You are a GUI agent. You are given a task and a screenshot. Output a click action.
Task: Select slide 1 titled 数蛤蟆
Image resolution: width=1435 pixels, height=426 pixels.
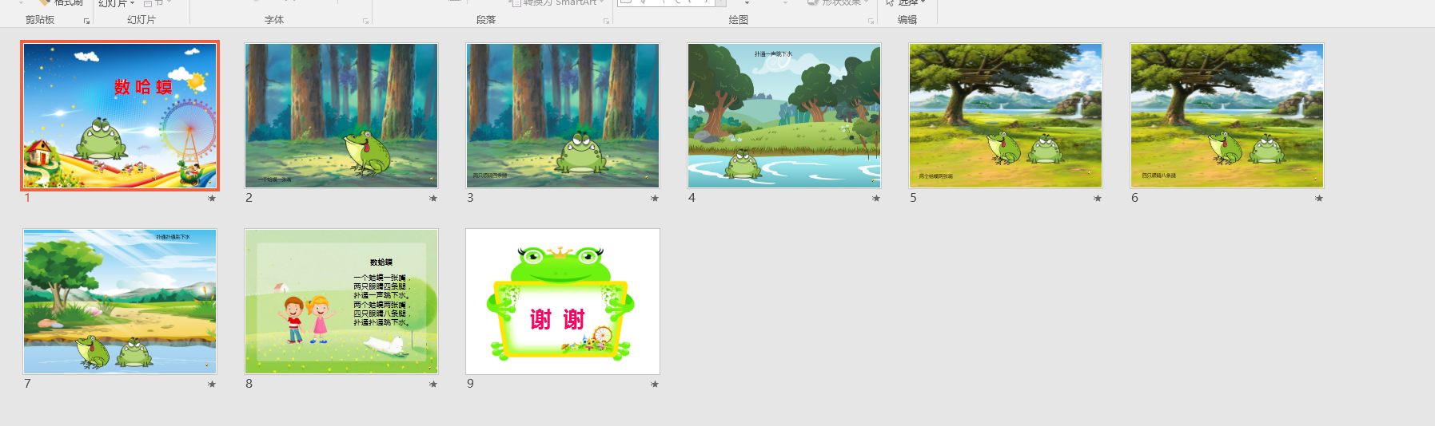(x=120, y=116)
